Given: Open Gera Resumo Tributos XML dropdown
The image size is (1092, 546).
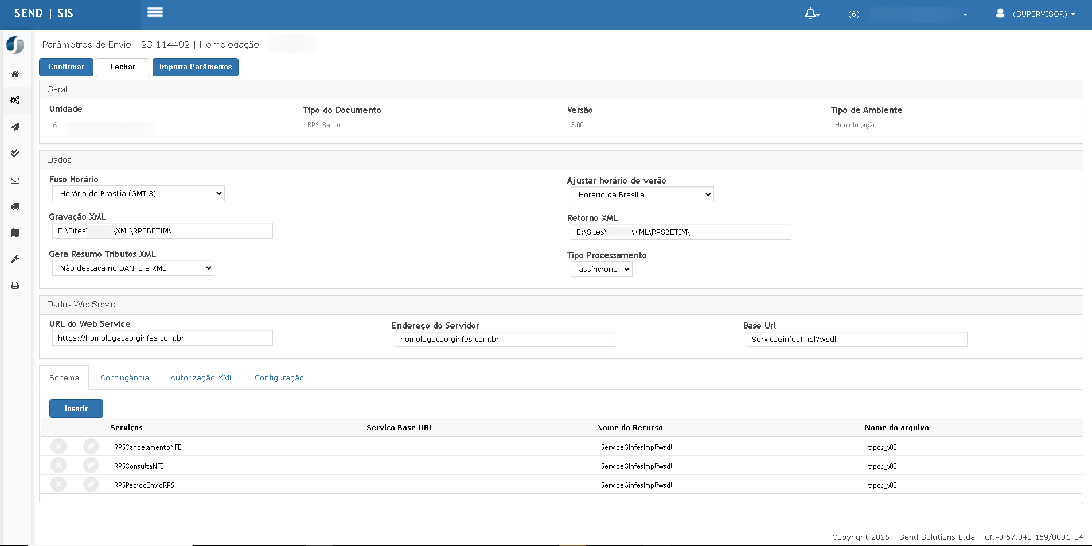Looking at the screenshot, I should click(x=133, y=268).
